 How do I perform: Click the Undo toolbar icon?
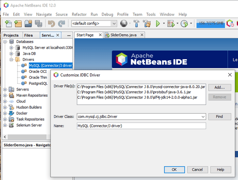point(51,24)
